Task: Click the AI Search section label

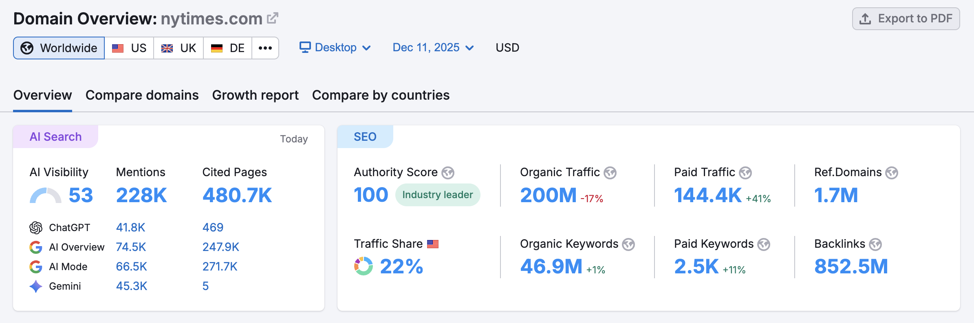Action: (x=56, y=137)
